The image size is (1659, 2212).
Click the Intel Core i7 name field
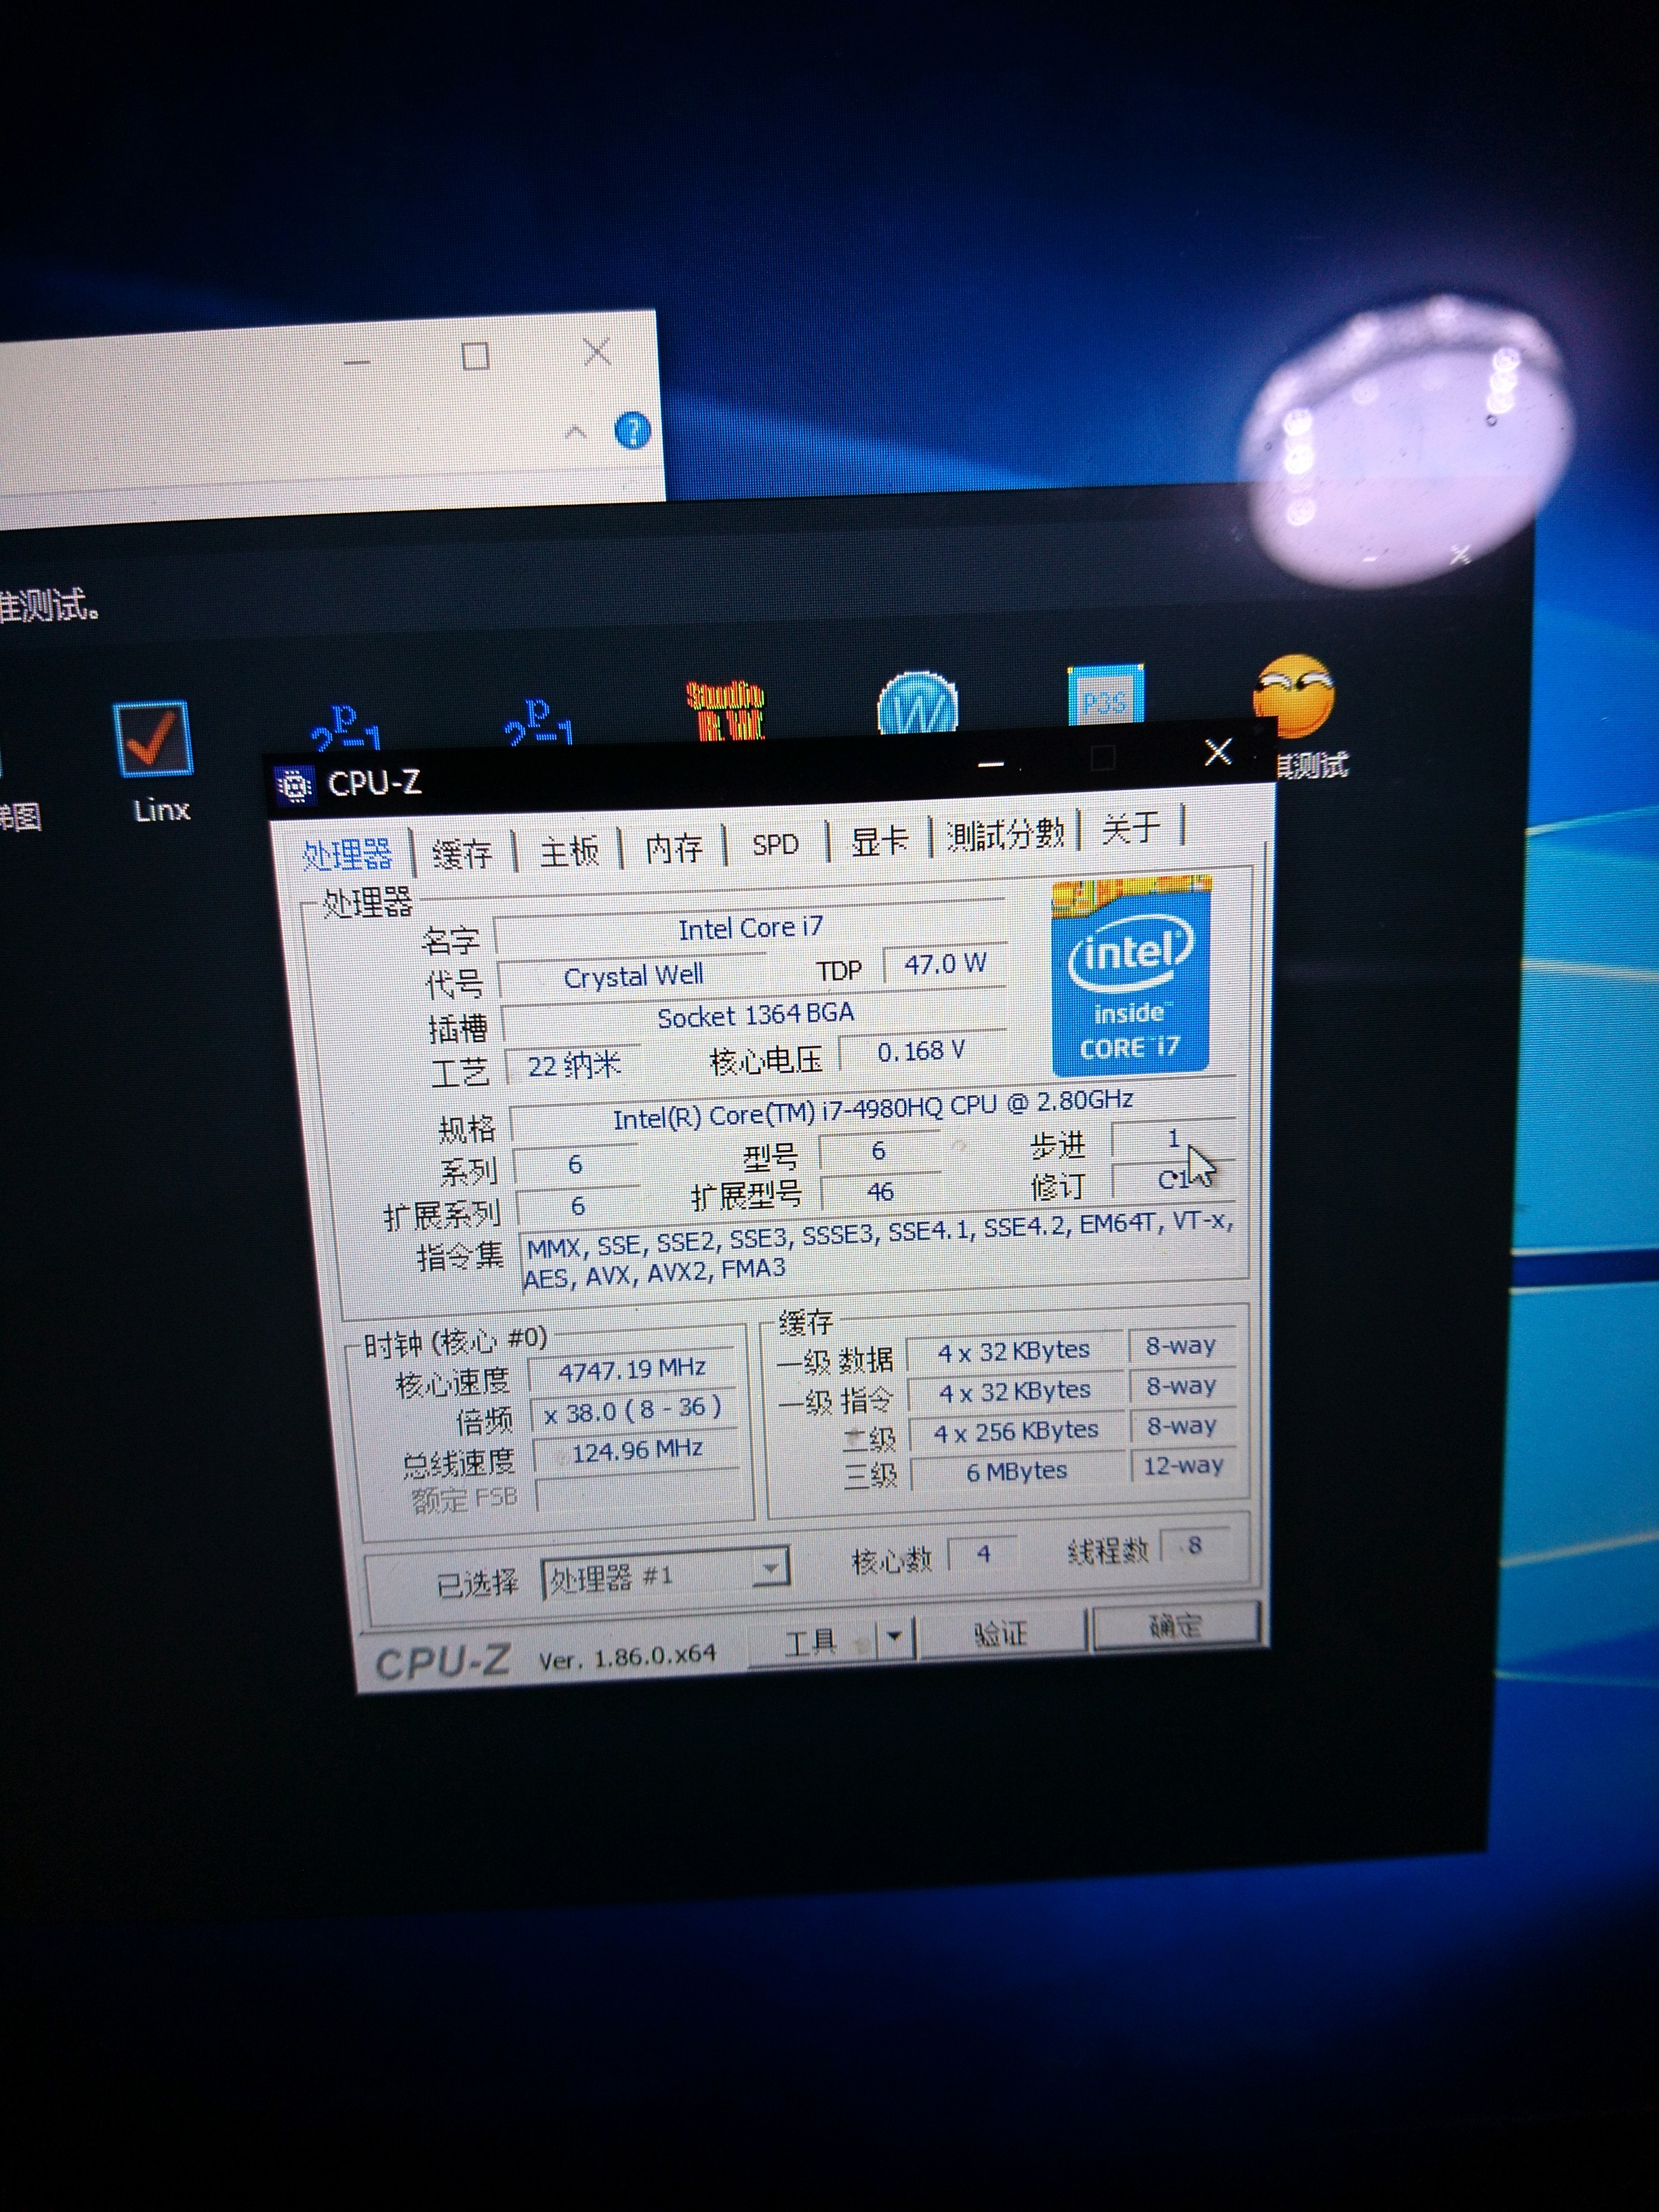(x=750, y=928)
